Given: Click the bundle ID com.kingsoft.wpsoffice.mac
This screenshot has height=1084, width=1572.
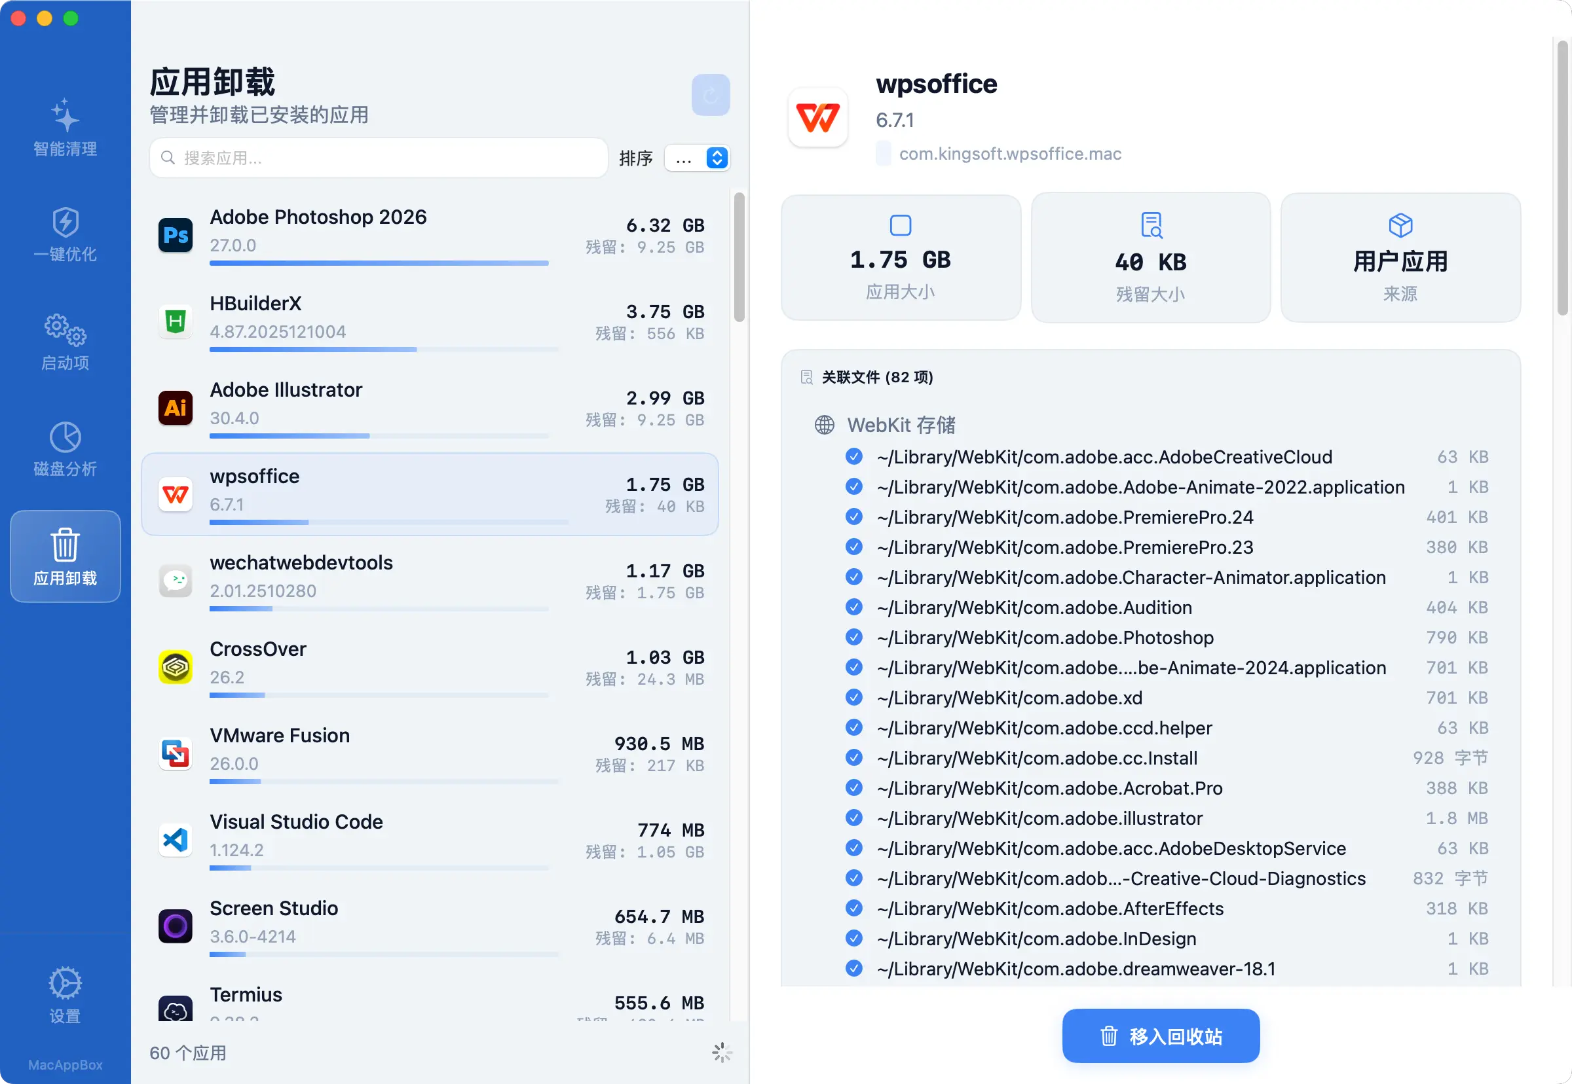Looking at the screenshot, I should point(1010,153).
